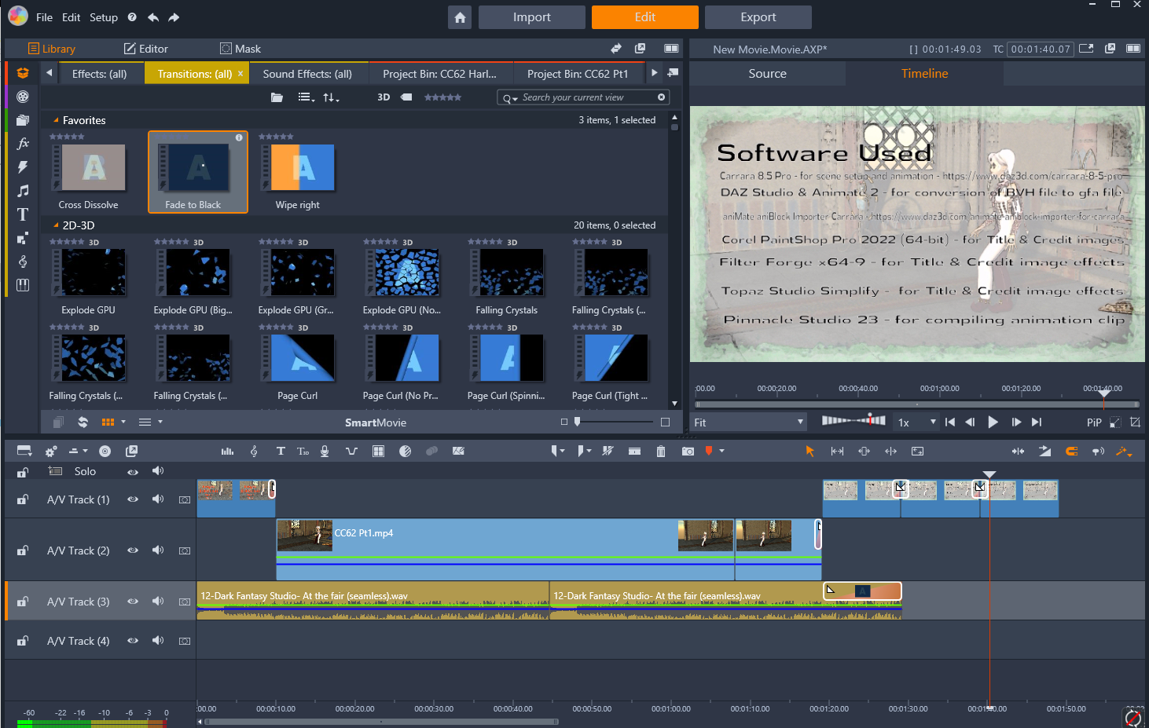
Task: Click SmartMovie at library bottom
Action: click(376, 423)
